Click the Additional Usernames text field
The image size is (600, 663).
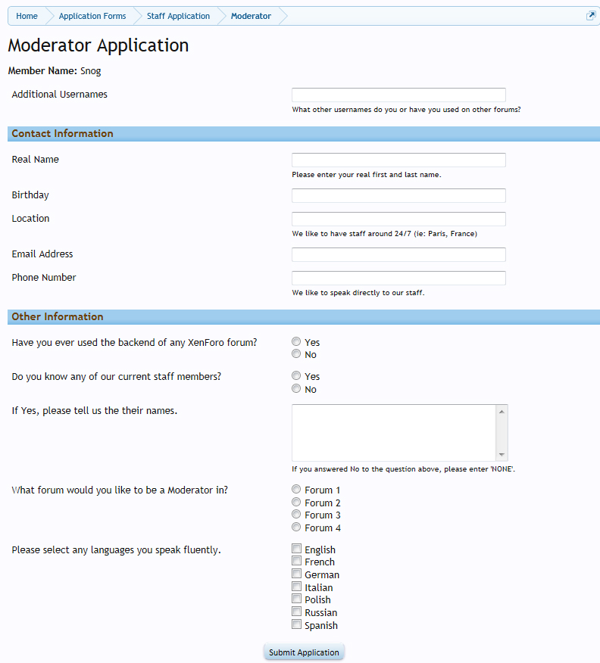pyautogui.click(x=398, y=95)
